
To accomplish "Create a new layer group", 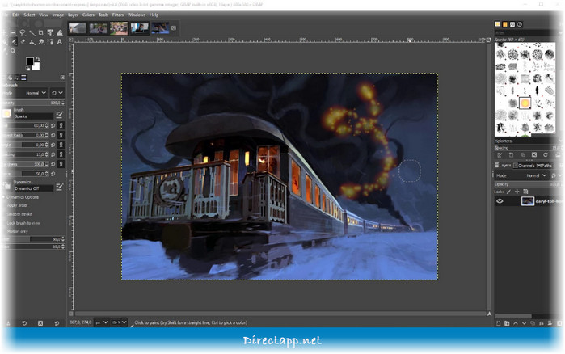I will [507, 323].
